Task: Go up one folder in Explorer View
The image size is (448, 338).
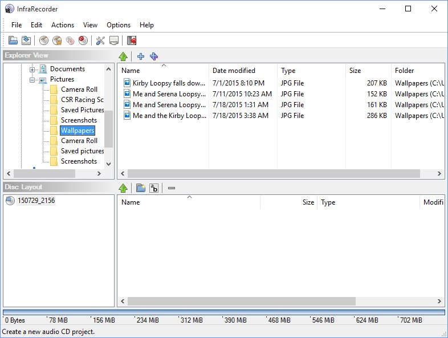Action: click(123, 56)
